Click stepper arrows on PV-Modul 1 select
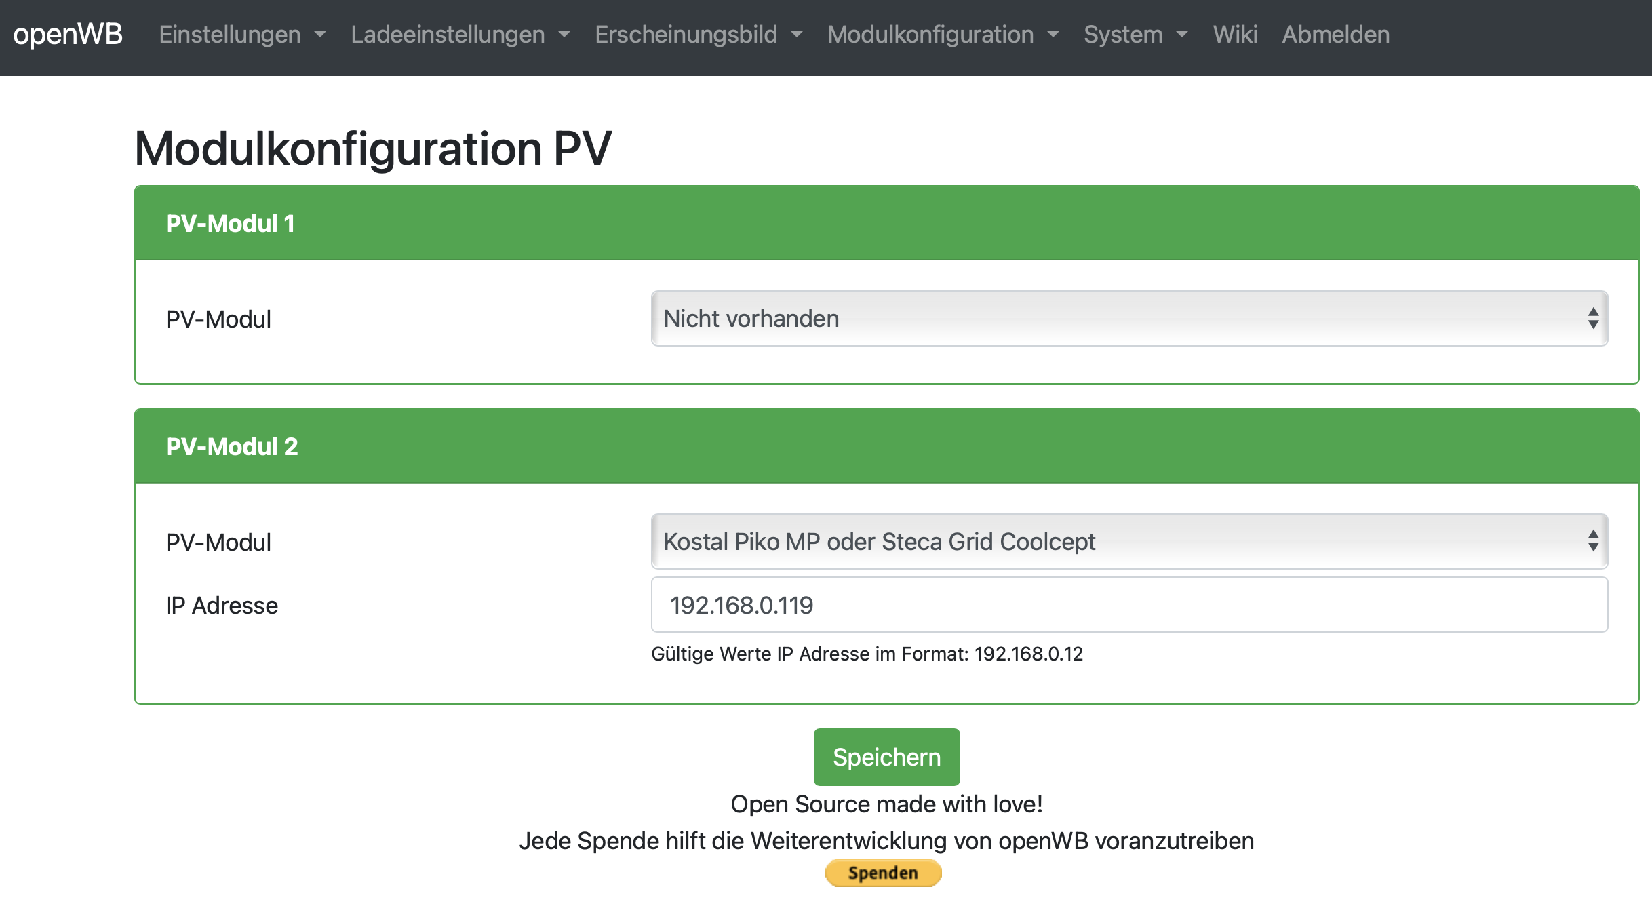Image resolution: width=1652 pixels, height=906 pixels. [1593, 319]
